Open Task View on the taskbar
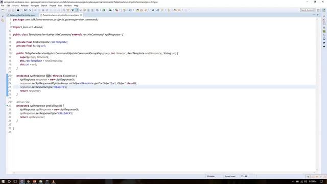327x184 pixels. click(x=15, y=181)
